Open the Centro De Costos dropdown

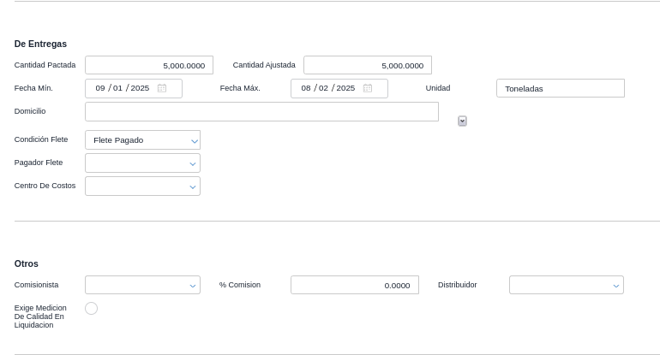pyautogui.click(x=142, y=186)
